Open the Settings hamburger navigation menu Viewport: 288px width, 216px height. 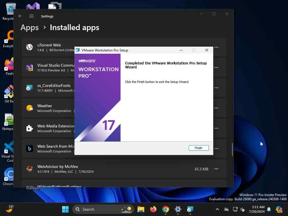pos(31,16)
